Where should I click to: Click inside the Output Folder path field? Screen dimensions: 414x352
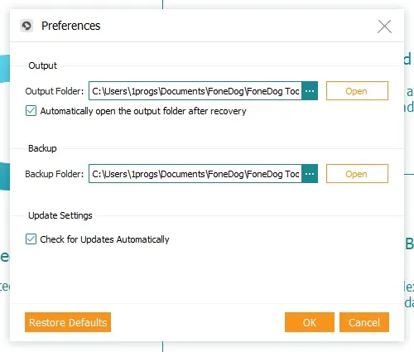[x=195, y=91]
